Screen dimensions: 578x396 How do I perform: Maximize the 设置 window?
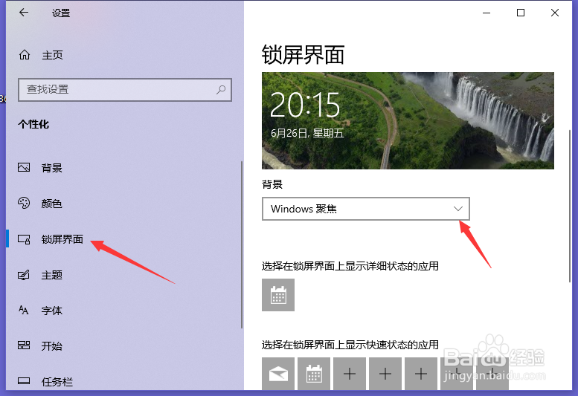click(521, 13)
